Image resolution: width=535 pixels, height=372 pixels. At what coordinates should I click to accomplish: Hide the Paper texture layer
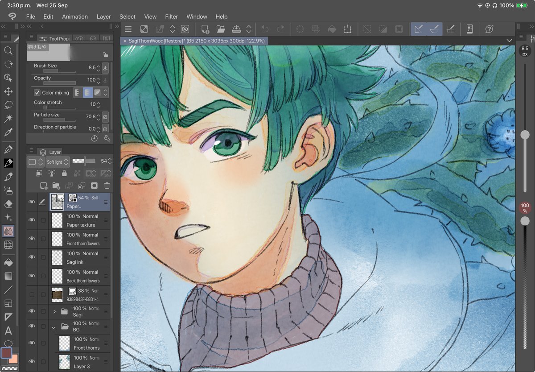point(32,220)
